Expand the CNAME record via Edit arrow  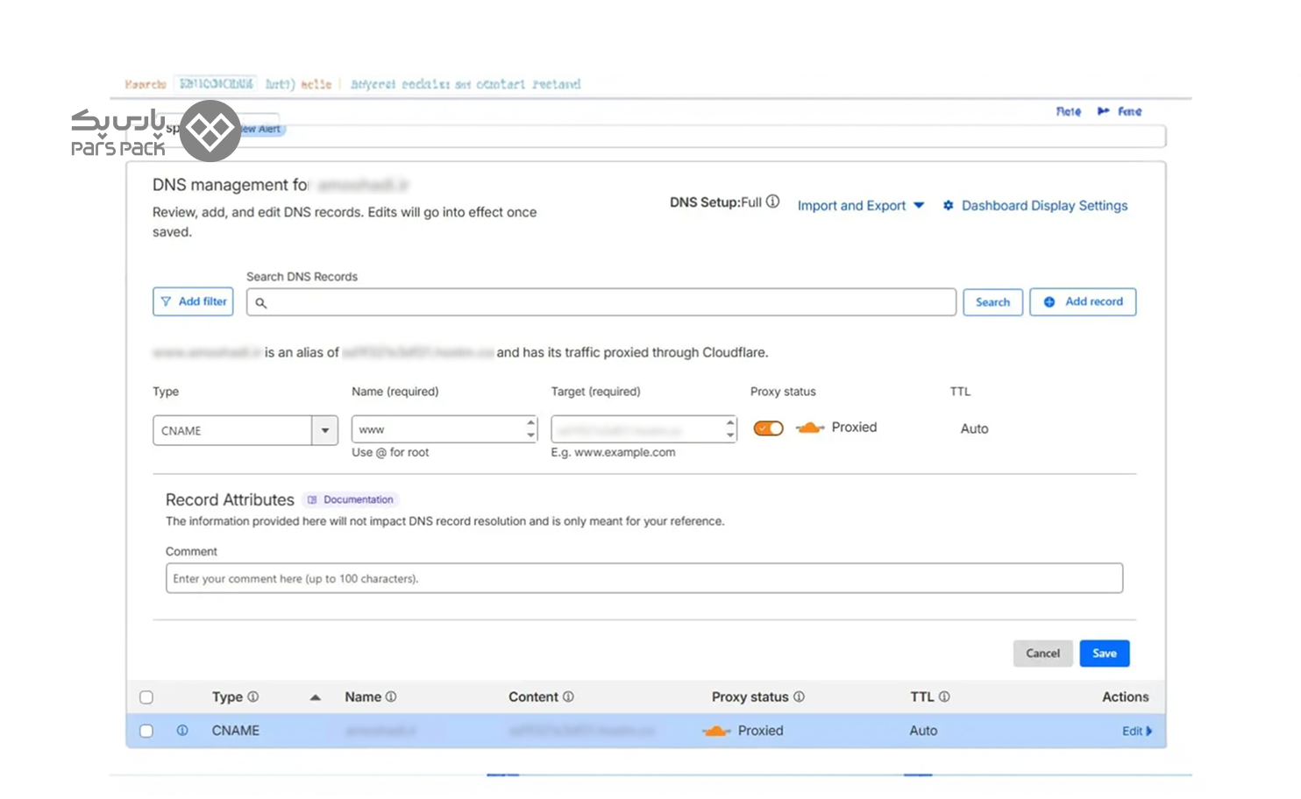point(1137,731)
